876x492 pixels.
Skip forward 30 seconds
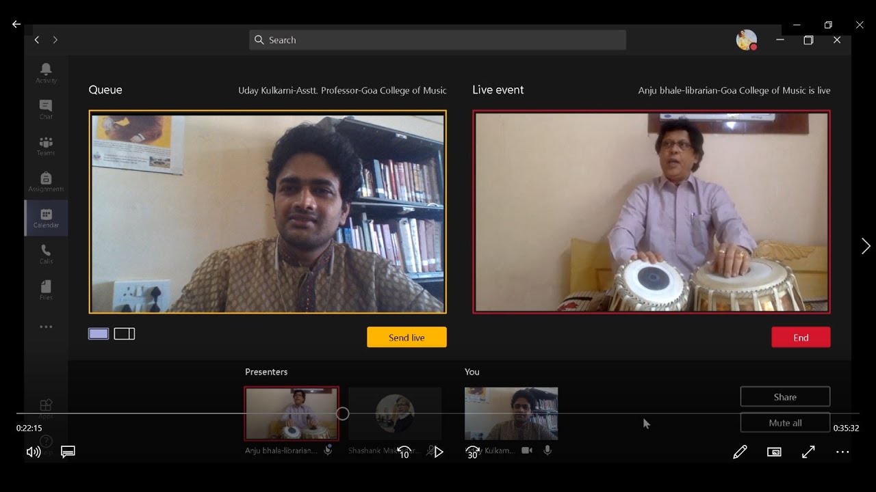pos(472,452)
